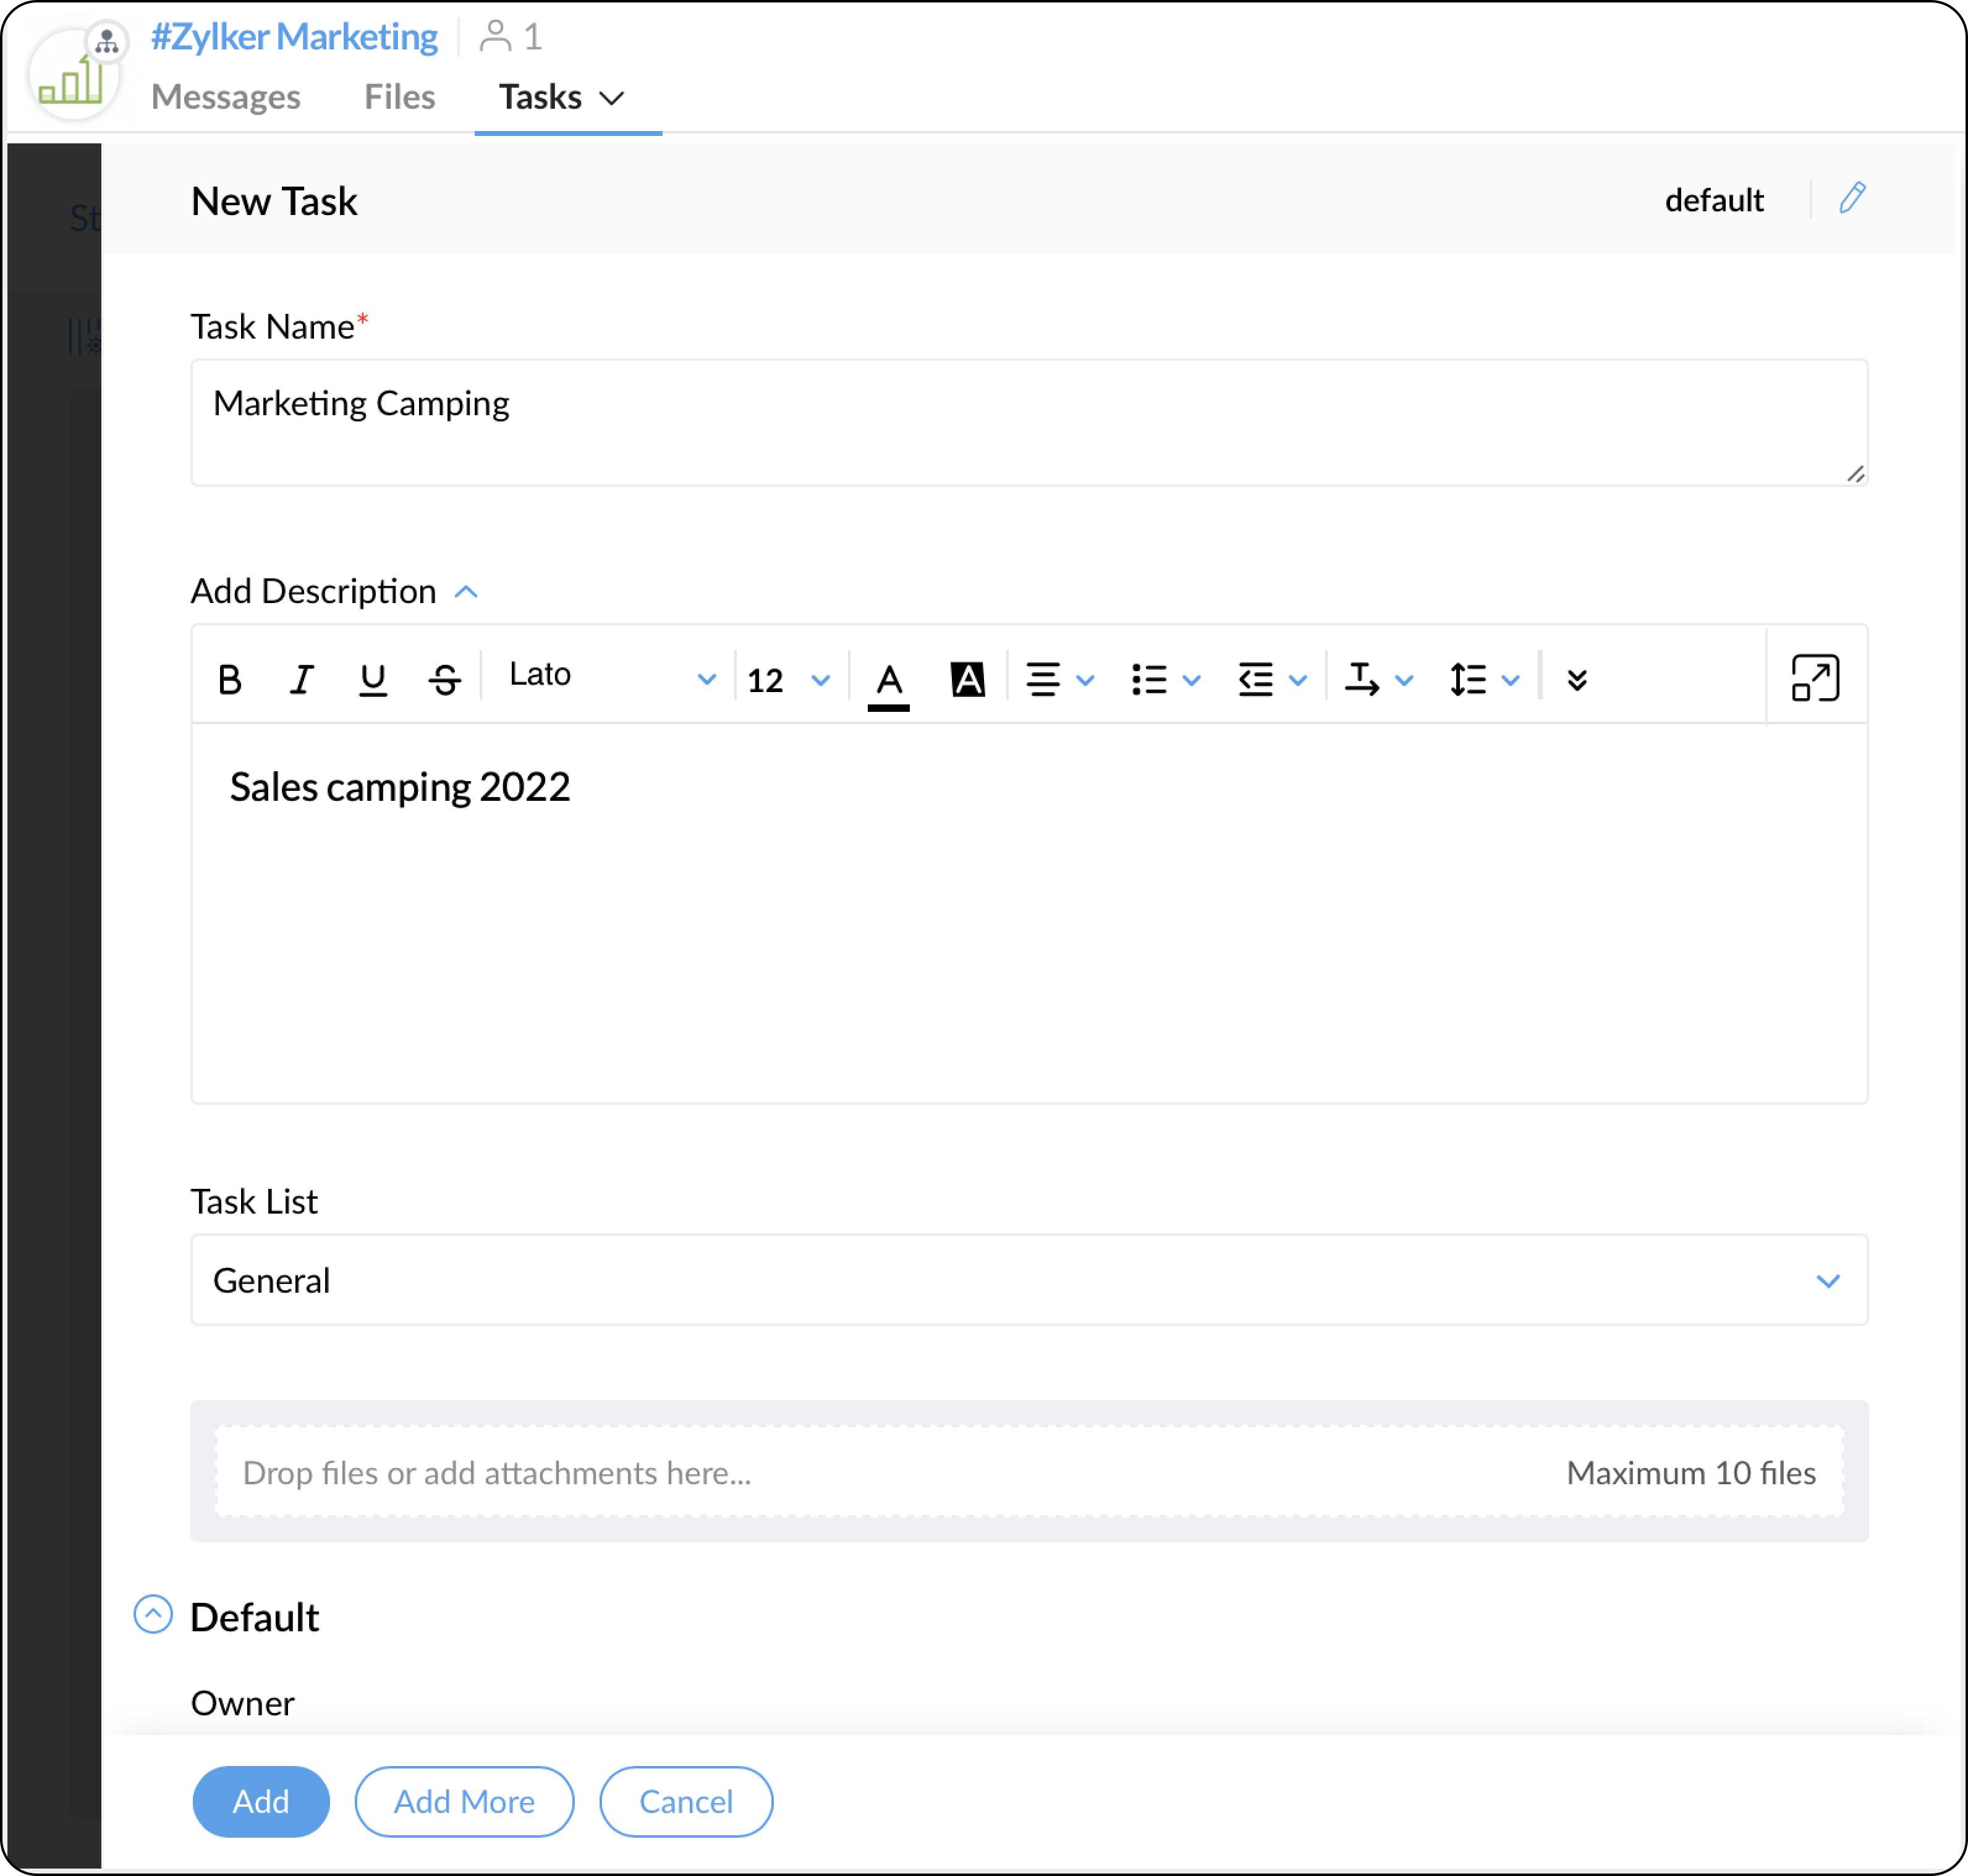Screen dimensions: 1968x1876
Task: Collapse the Add Description section
Action: [x=466, y=592]
